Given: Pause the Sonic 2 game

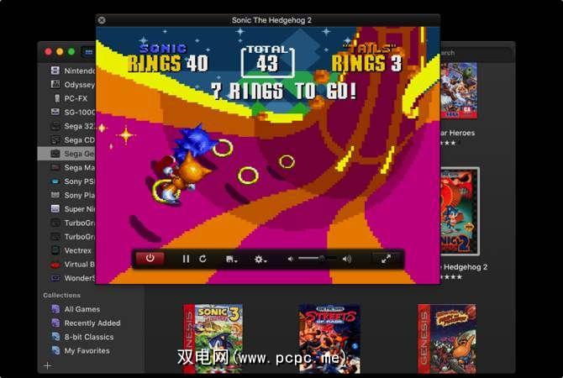Looking at the screenshot, I should click(186, 259).
